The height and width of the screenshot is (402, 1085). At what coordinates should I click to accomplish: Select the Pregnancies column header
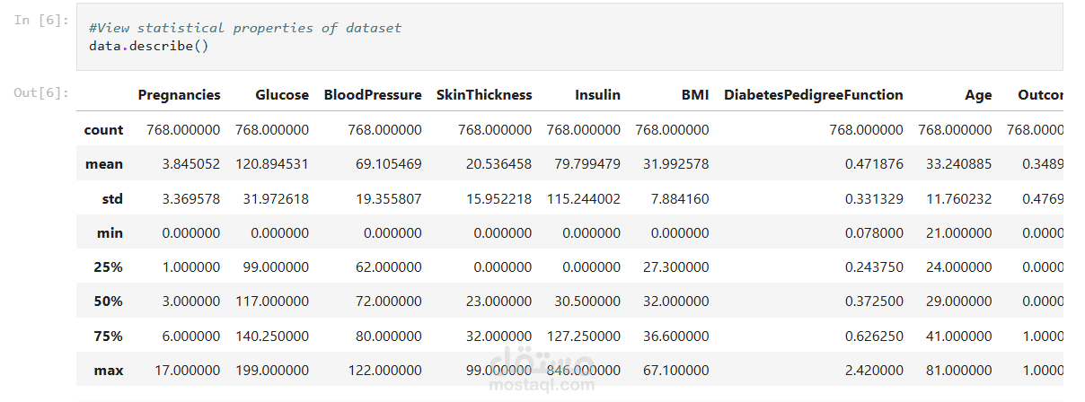click(x=179, y=95)
